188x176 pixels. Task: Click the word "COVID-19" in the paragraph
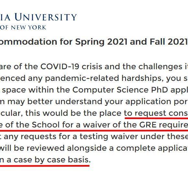pos(60,66)
